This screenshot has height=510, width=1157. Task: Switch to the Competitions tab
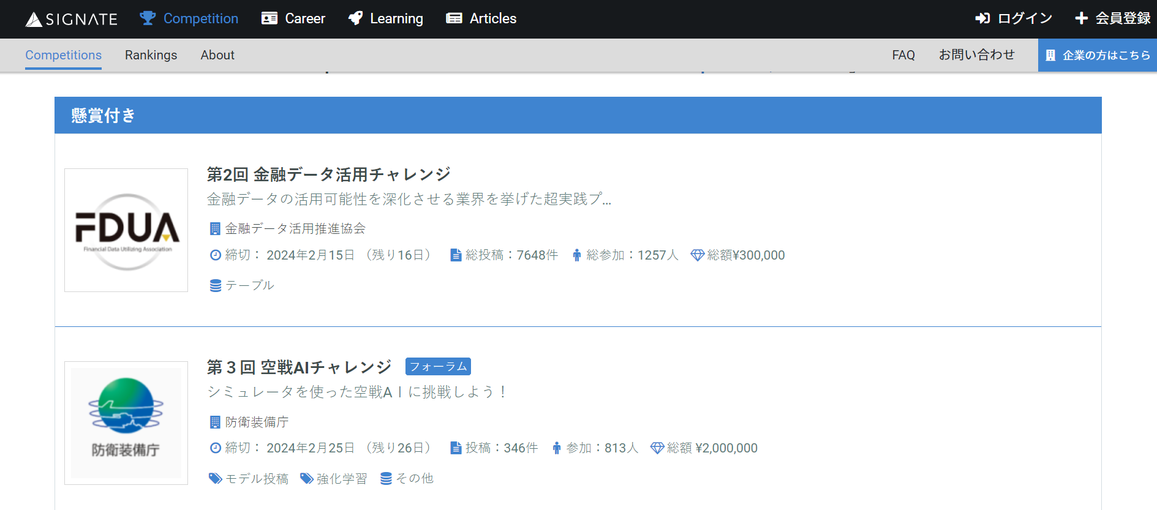click(x=63, y=55)
